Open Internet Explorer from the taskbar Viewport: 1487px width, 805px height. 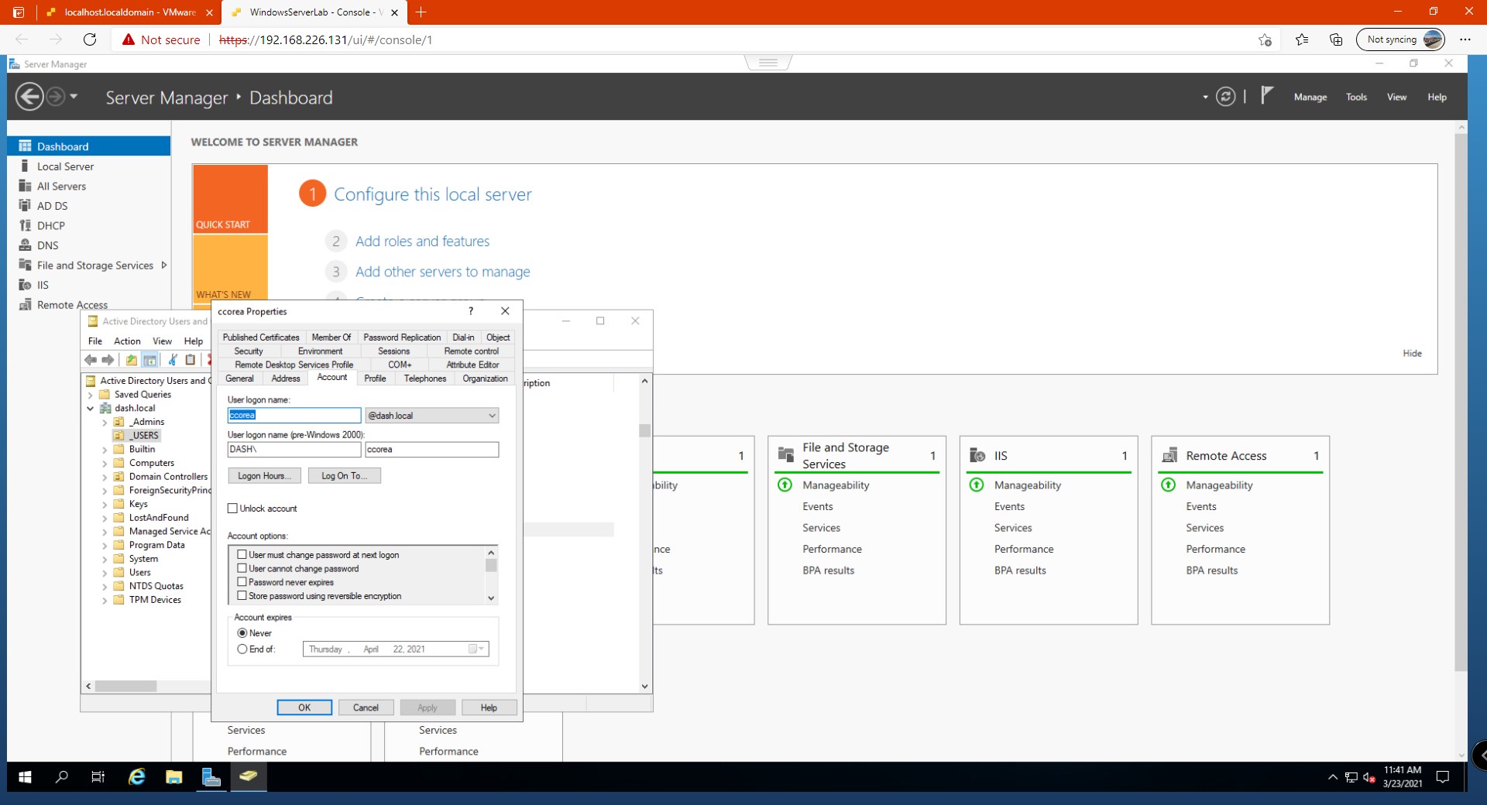[136, 776]
